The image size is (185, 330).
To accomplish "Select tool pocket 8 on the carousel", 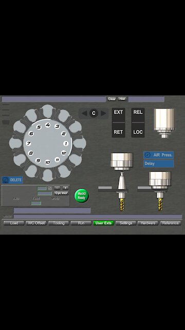I will 31,153.
